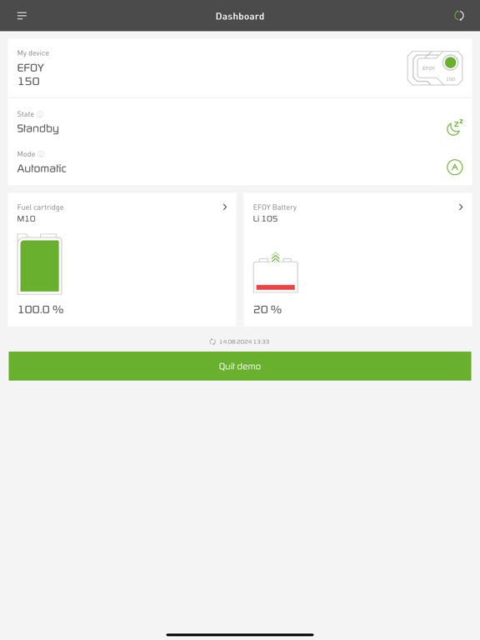Open the EFOY Battery Li 105 card
Image resolution: width=480 pixels, height=640 pixels.
(x=358, y=260)
